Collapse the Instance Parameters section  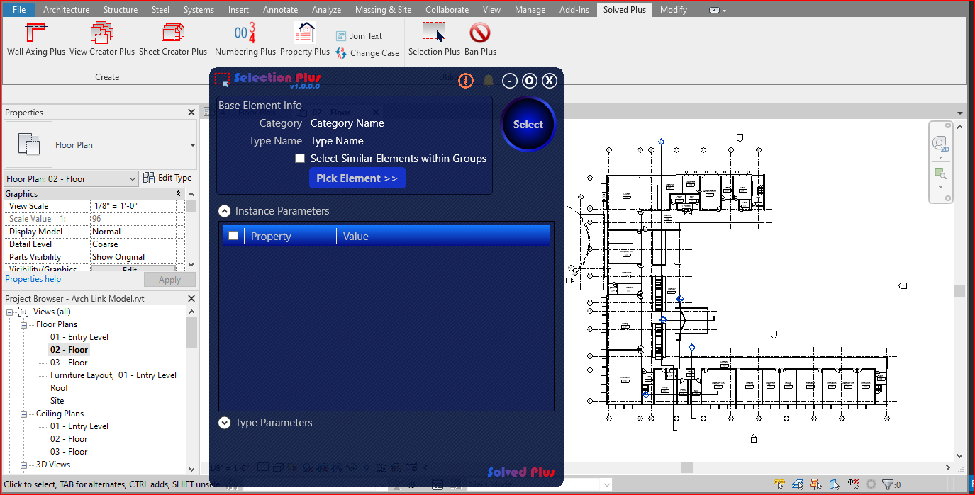[x=225, y=211]
